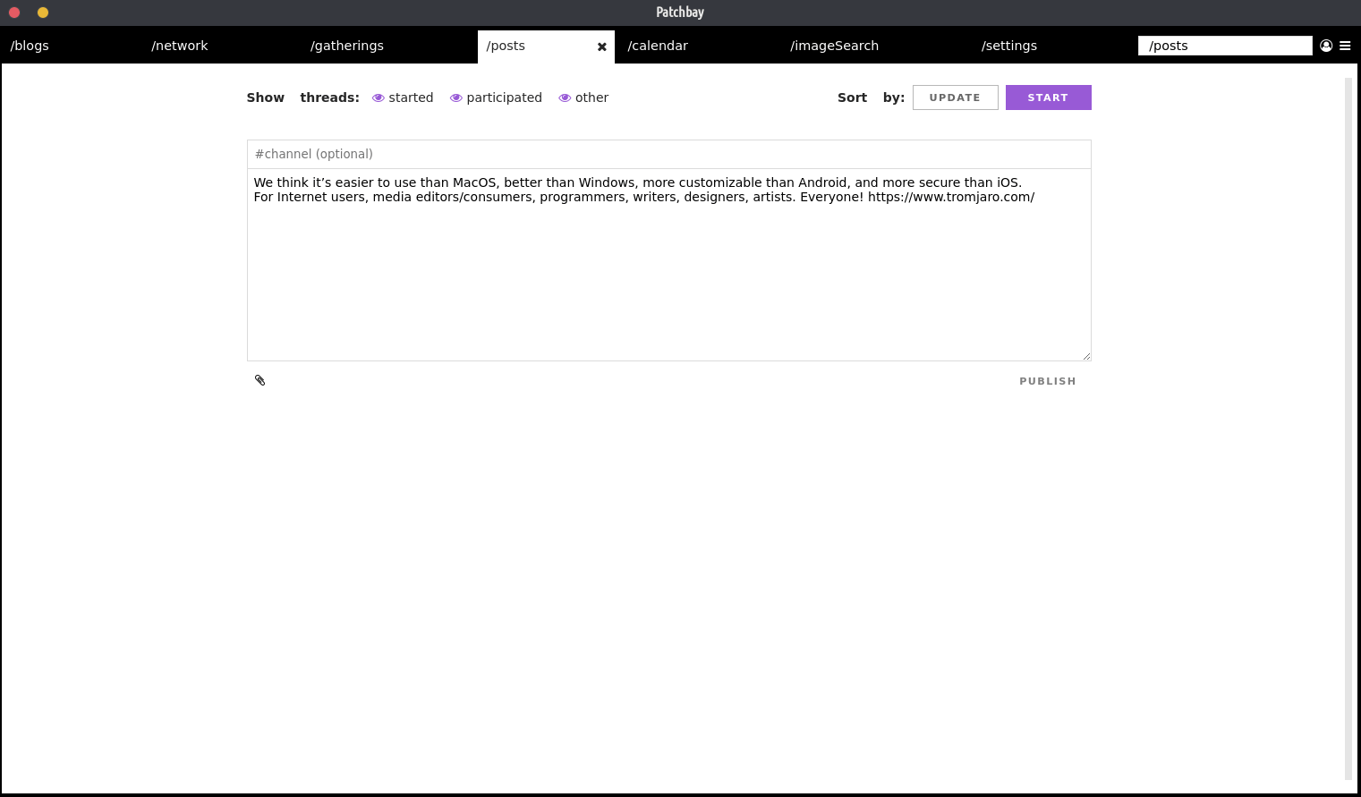This screenshot has width=1361, height=797.
Task: Click the #channel optional input field
Action: pos(668,154)
